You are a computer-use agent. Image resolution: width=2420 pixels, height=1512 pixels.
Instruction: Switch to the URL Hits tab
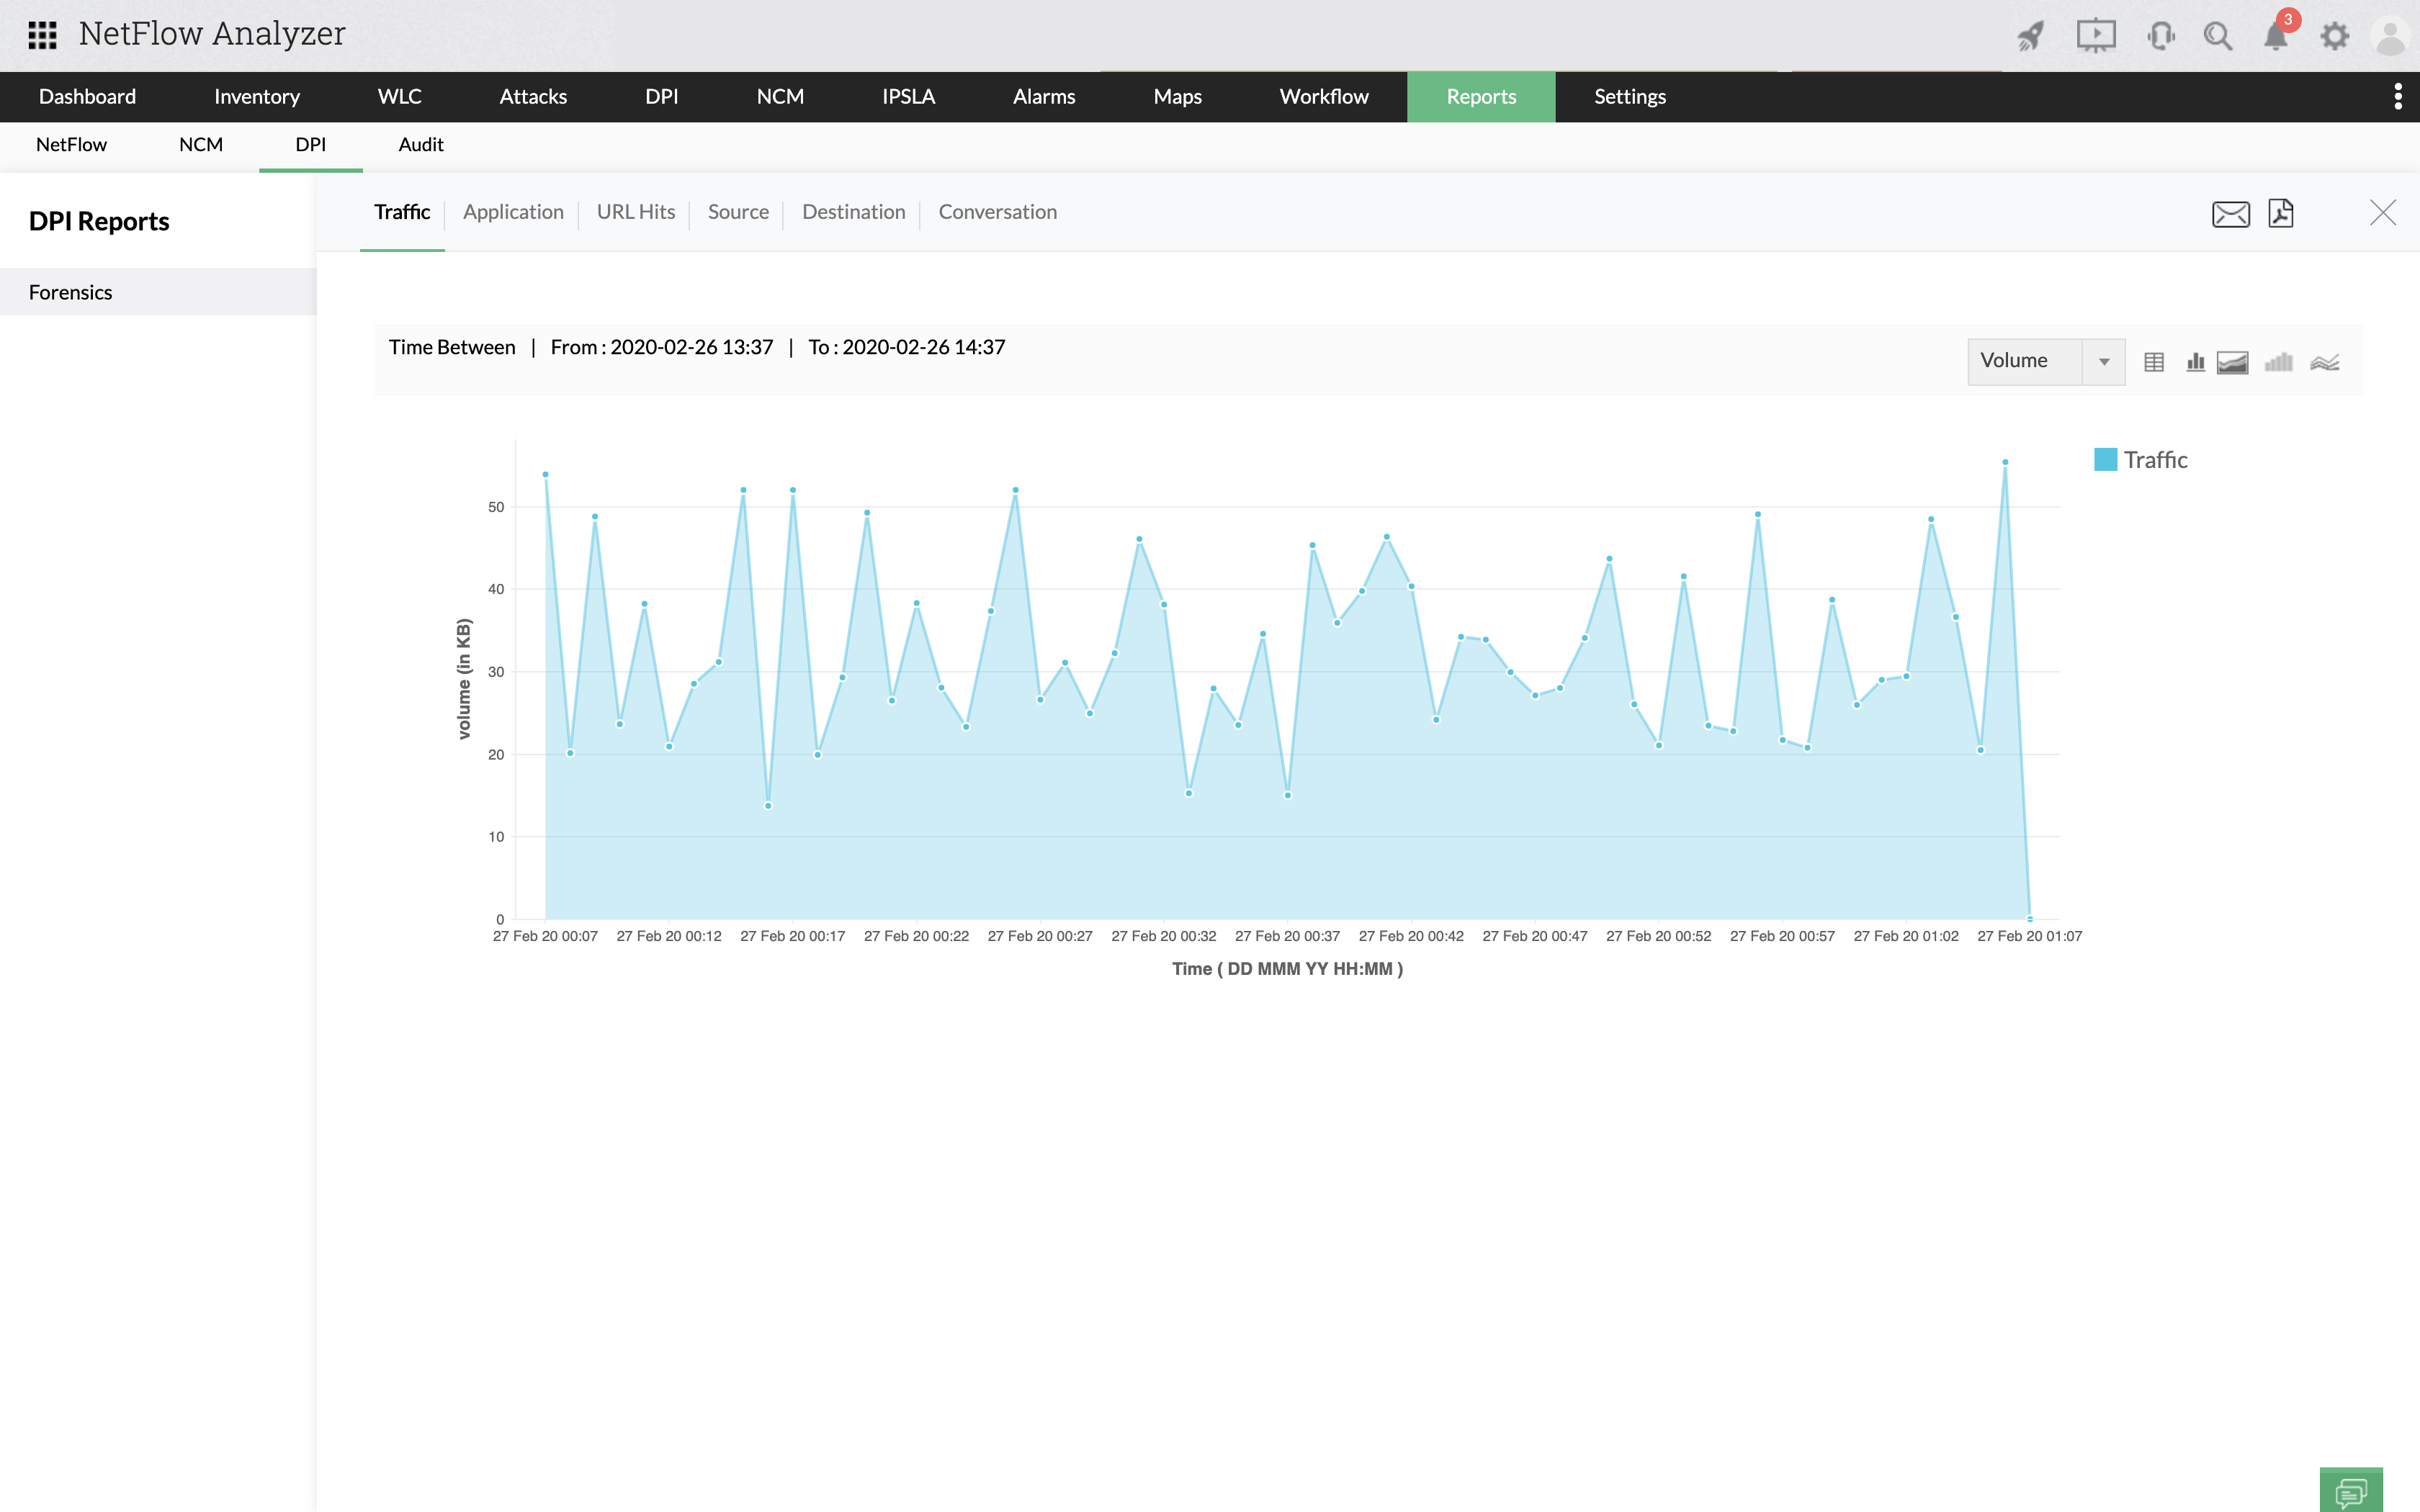tap(635, 212)
